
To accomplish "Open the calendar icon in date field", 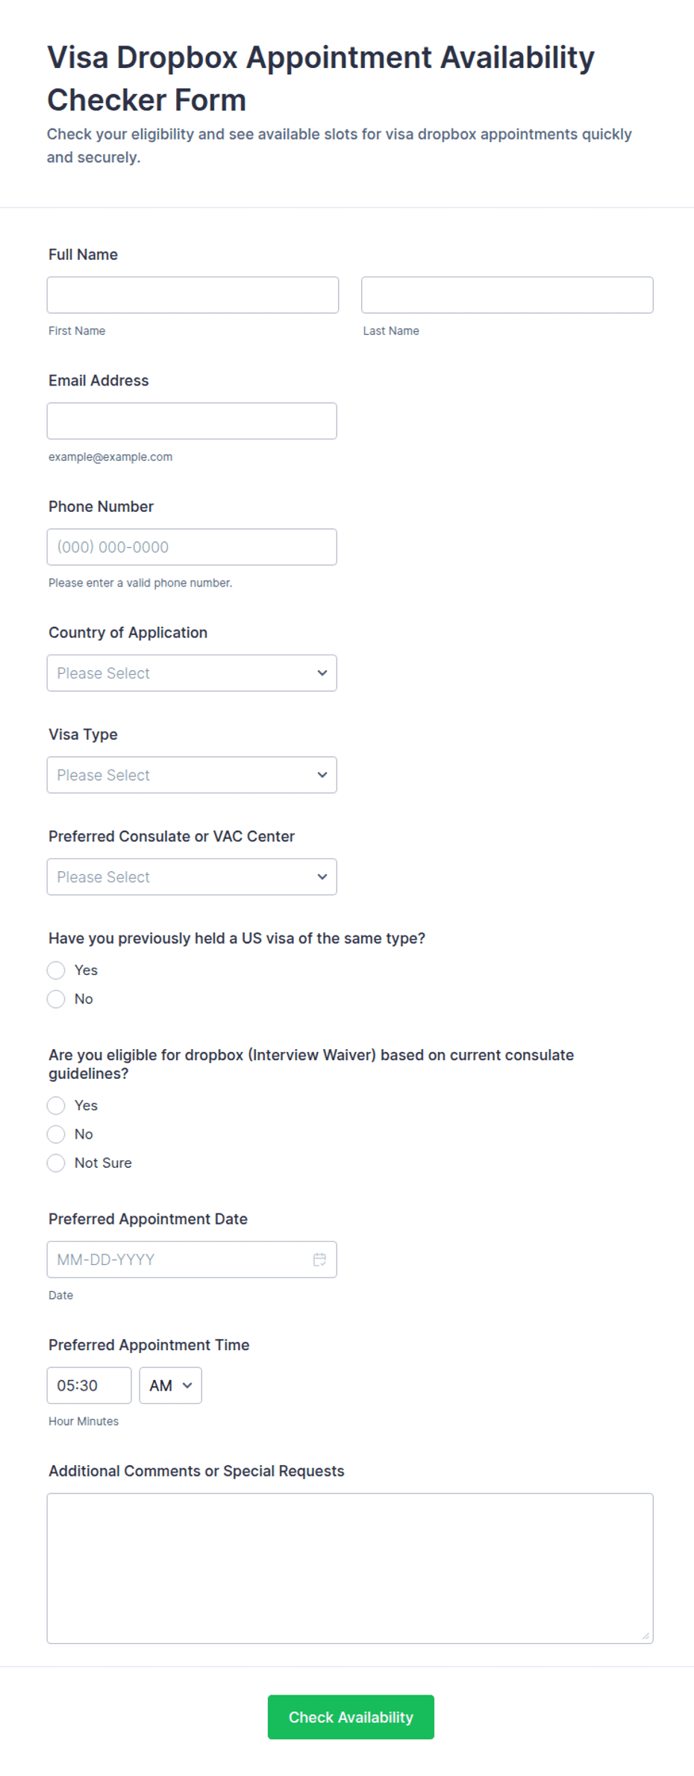I will [x=319, y=1259].
